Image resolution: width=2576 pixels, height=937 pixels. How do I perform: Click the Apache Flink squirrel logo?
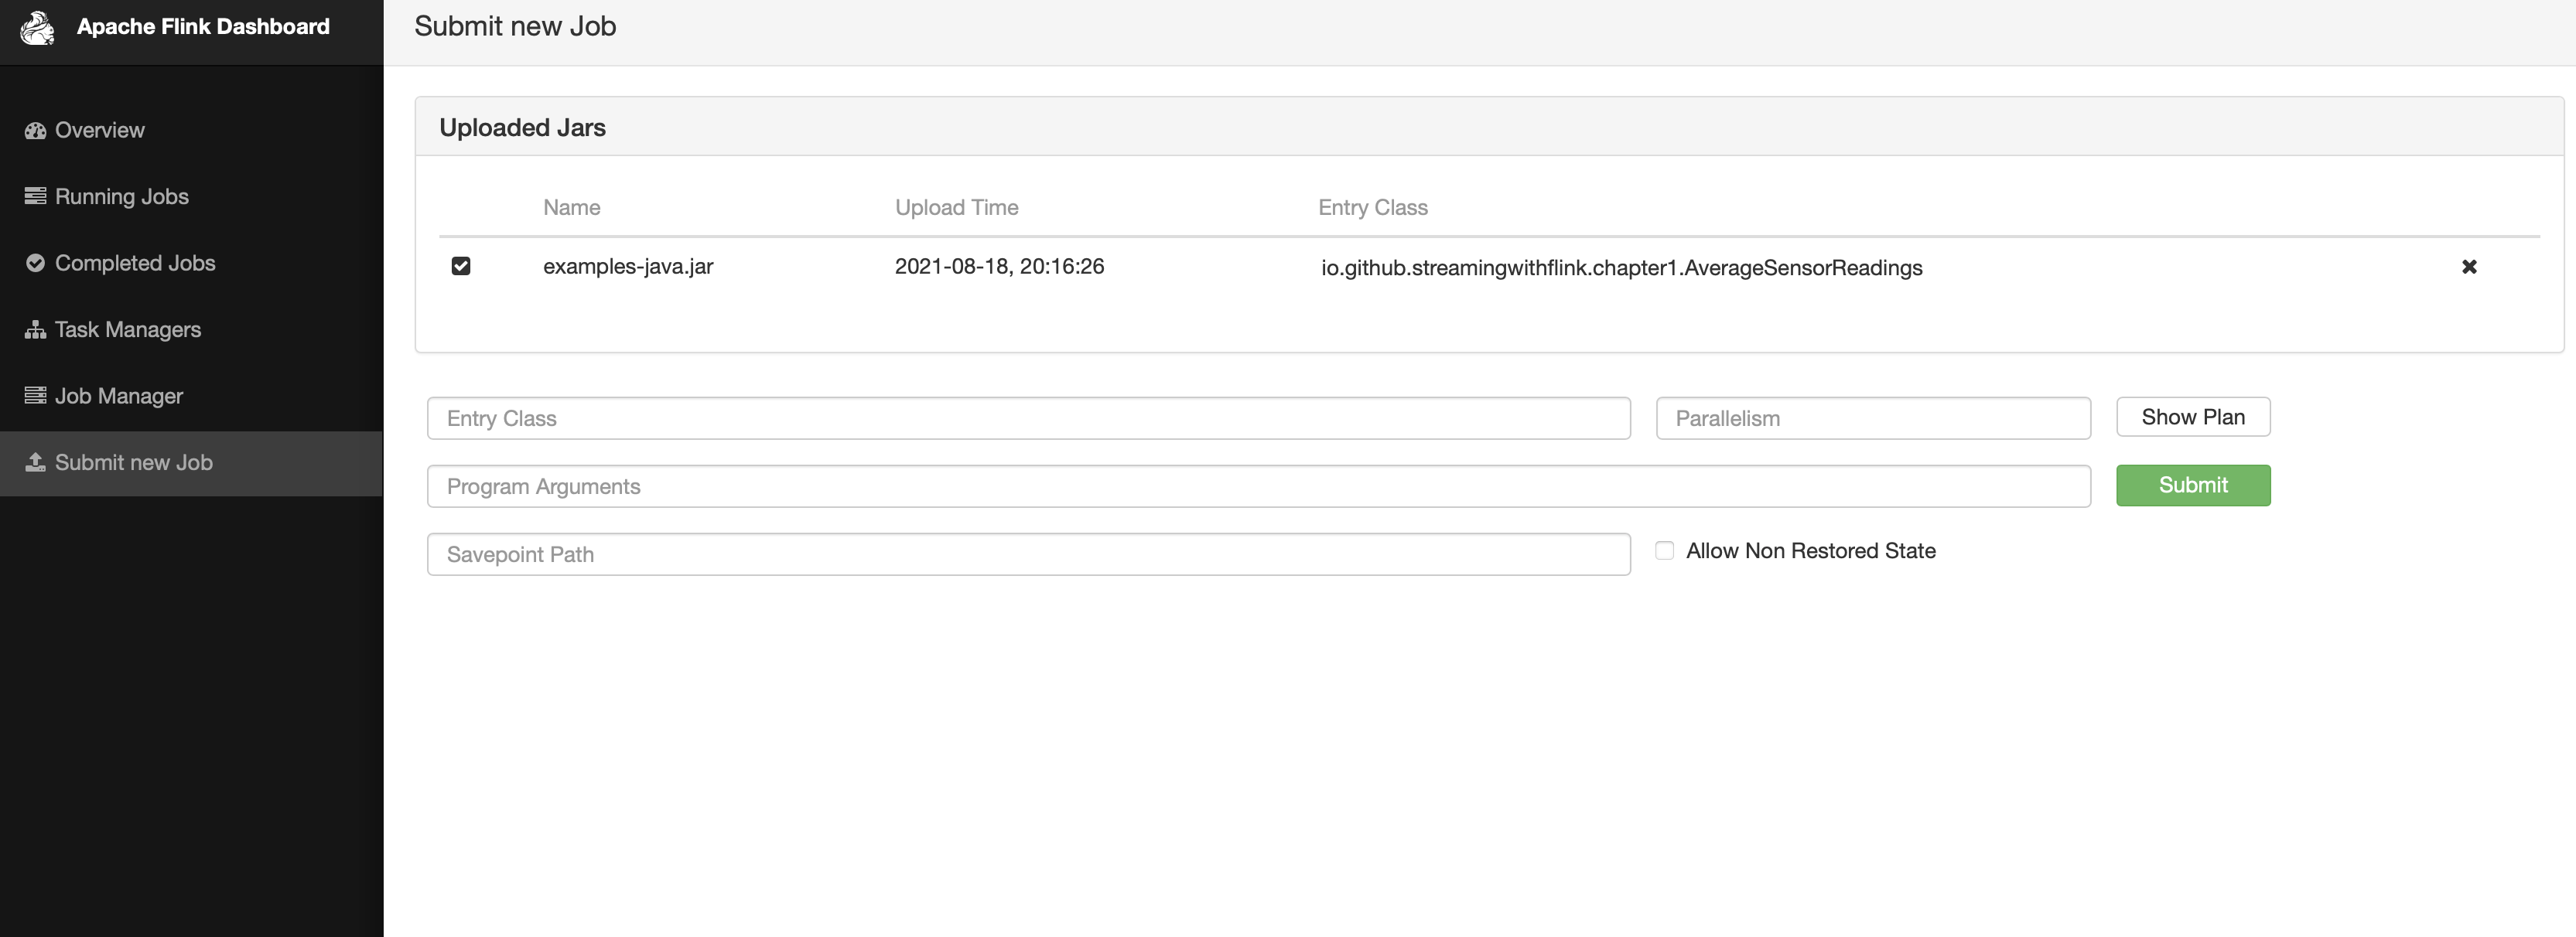37,27
